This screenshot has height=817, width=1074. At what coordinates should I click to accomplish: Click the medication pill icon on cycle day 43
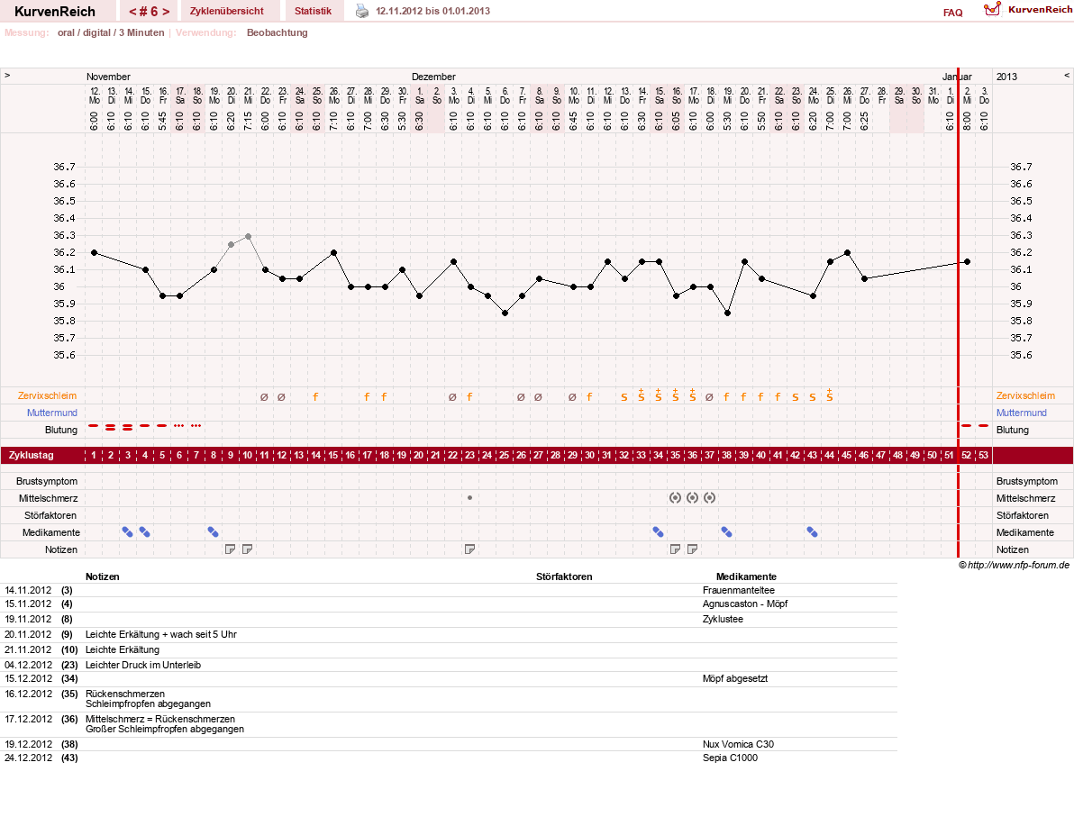[813, 532]
